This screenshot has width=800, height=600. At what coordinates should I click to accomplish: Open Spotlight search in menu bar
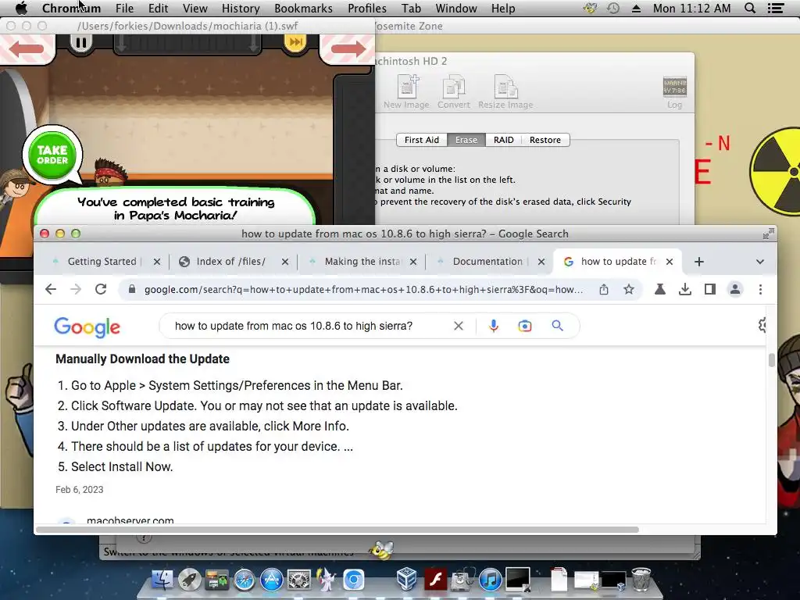(750, 8)
